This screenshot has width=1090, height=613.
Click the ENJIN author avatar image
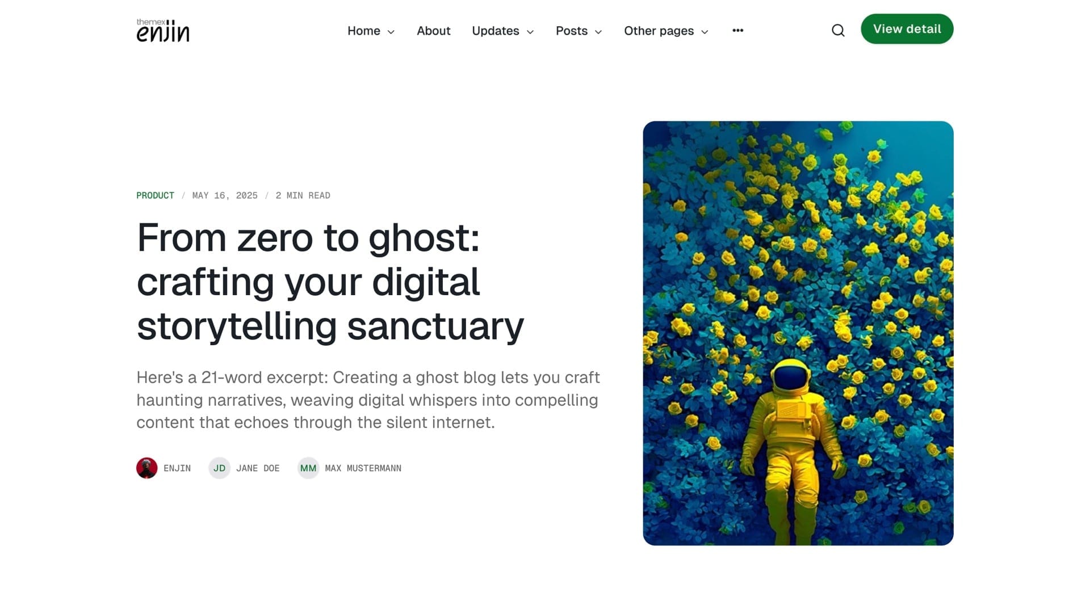coord(147,468)
